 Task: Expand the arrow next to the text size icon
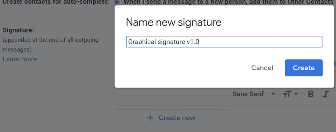click(296, 94)
